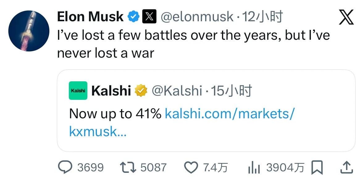Open the Kalshi green logo avatar
Image resolution: width=364 pixels, height=187 pixels.
78,91
